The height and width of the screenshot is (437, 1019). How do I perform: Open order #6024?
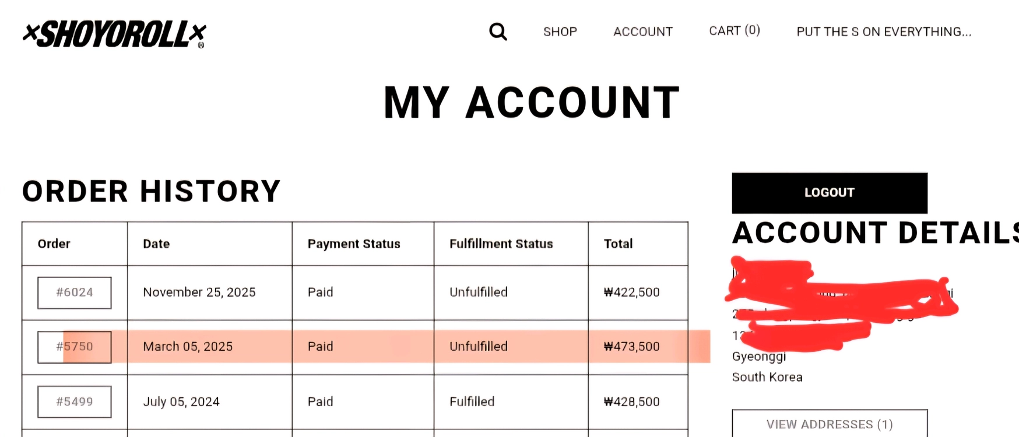(75, 292)
